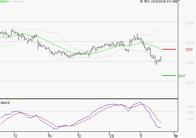Viewport: 196px width, 138px height.
Task: Click the MACD -040 scale label
Action: click(181, 119)
